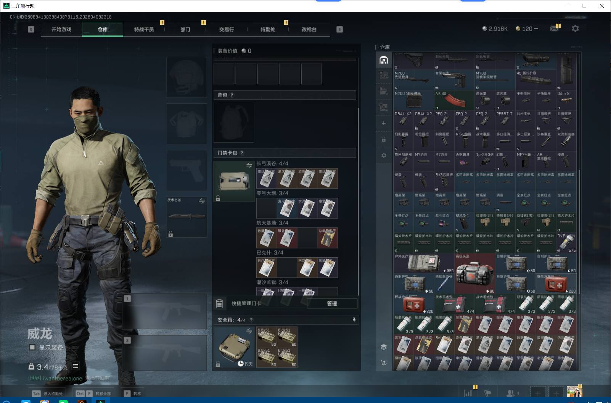The image size is (611, 403).
Task: Open the settings gear in top bar
Action: click(x=575, y=29)
